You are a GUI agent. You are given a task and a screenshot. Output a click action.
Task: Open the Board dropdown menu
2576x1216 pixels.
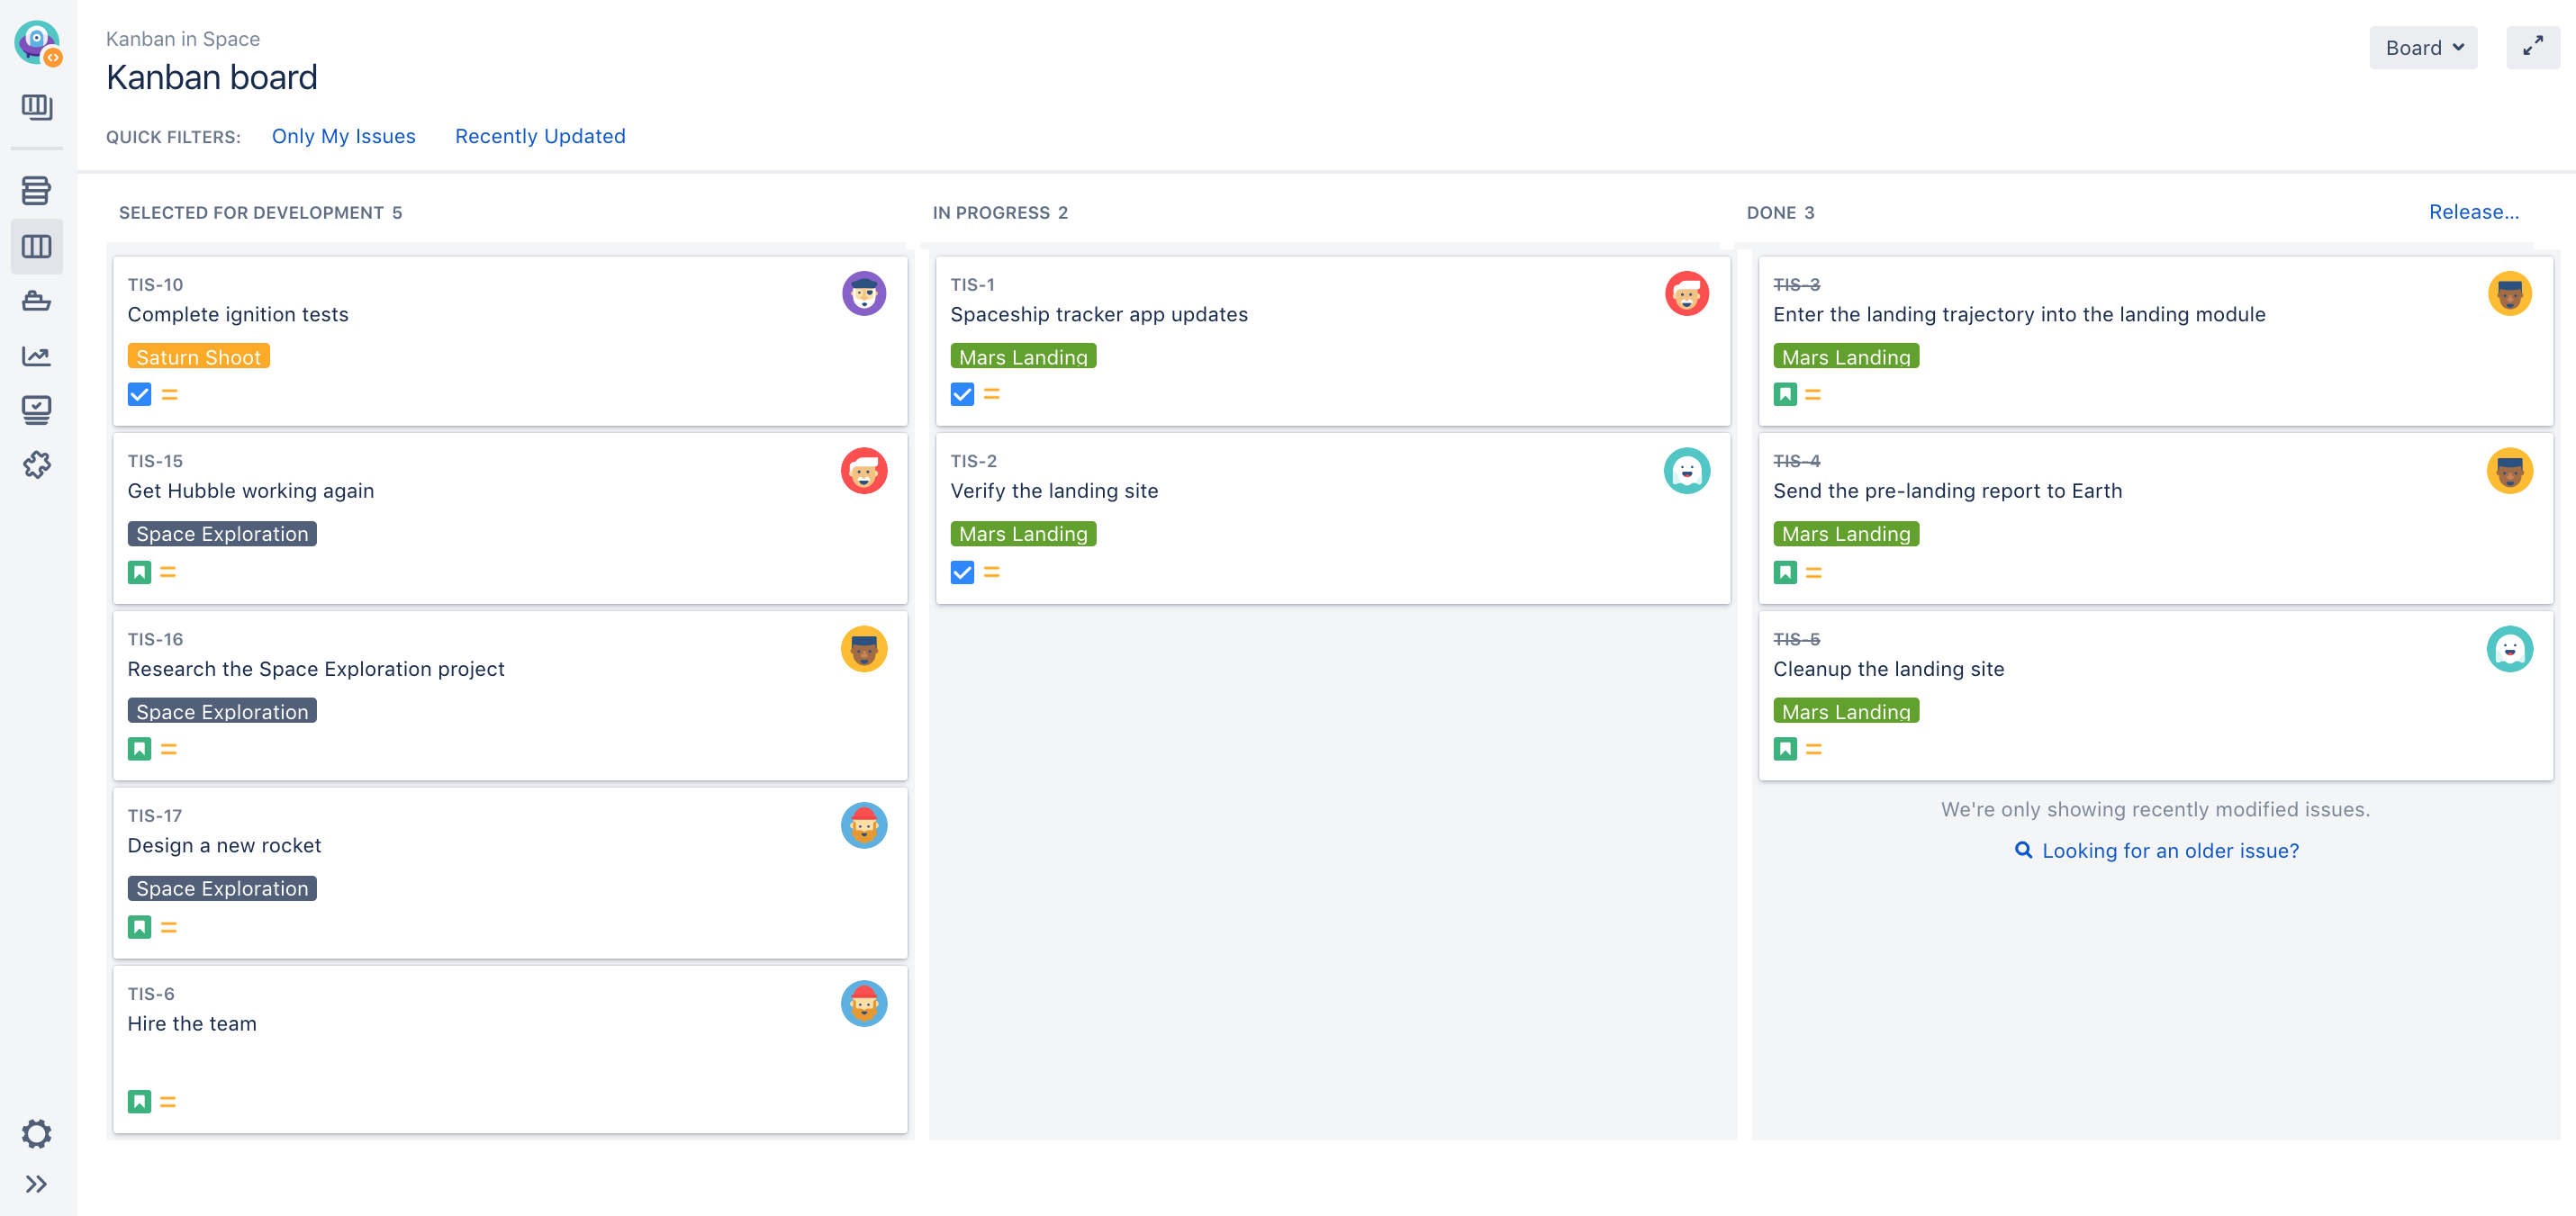pos(2422,48)
